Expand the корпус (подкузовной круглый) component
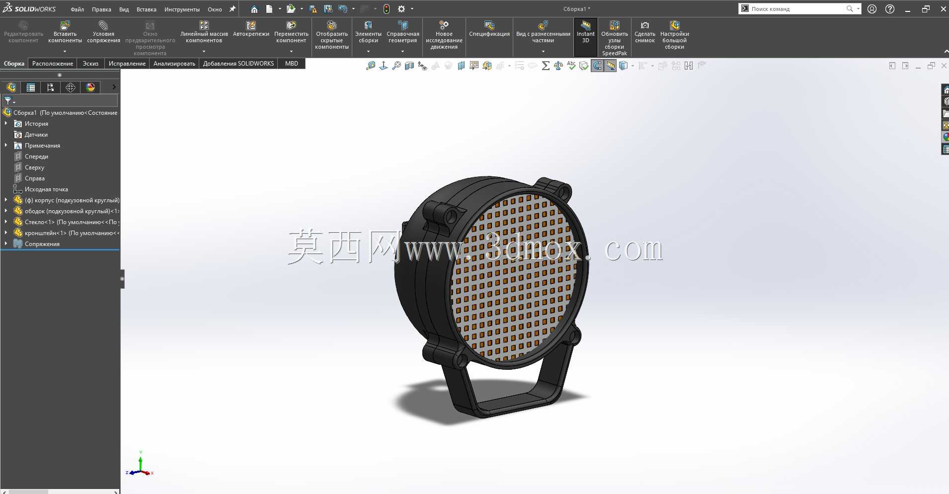The height and width of the screenshot is (494, 949). tap(6, 200)
